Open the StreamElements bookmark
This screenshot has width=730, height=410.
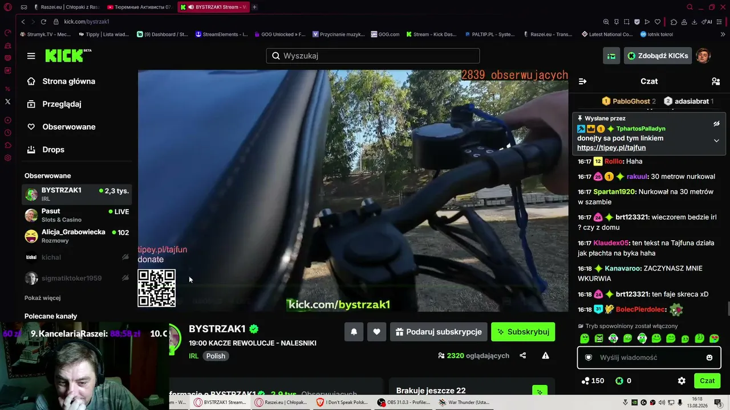coord(221,34)
